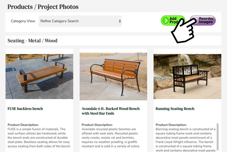Select the Avondale 6 ft. Backed Wood Bench title
This screenshot has width=227, height=152.
click(x=110, y=111)
